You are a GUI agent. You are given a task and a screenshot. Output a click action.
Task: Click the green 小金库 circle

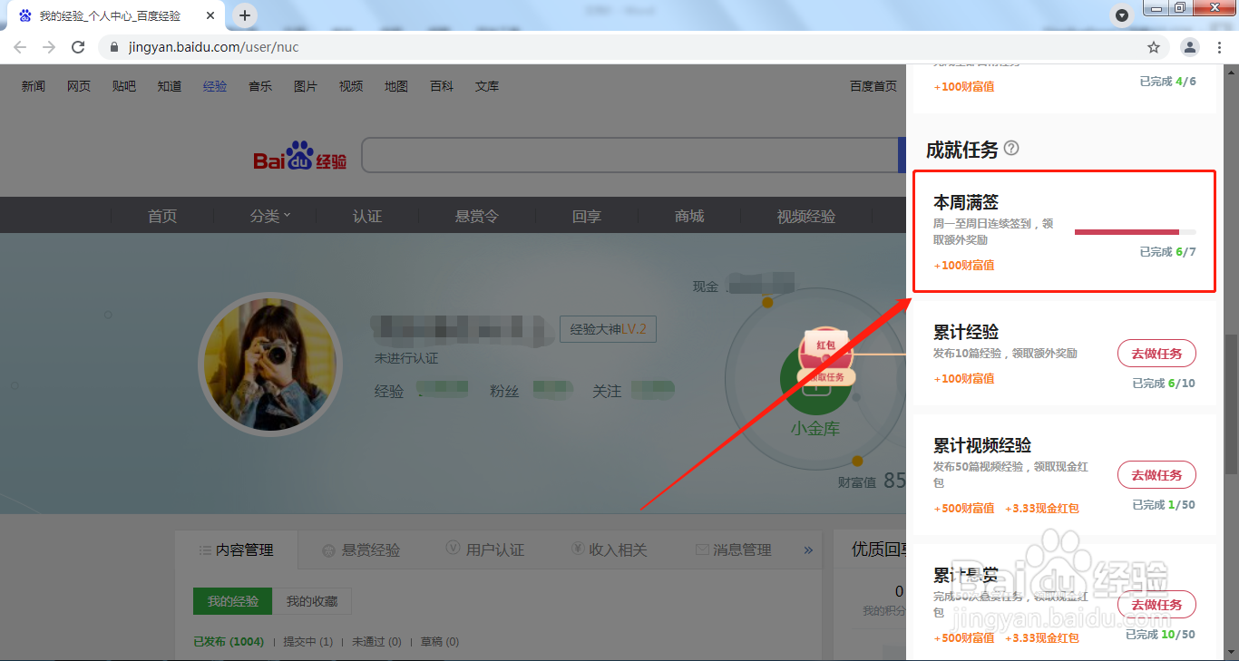pyautogui.click(x=815, y=381)
